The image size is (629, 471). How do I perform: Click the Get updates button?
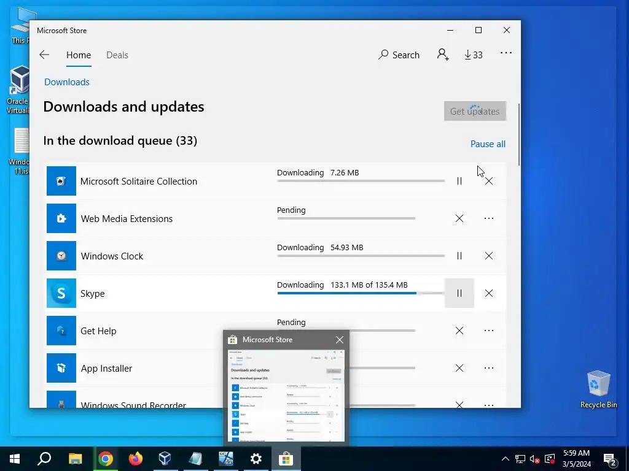[475, 111]
